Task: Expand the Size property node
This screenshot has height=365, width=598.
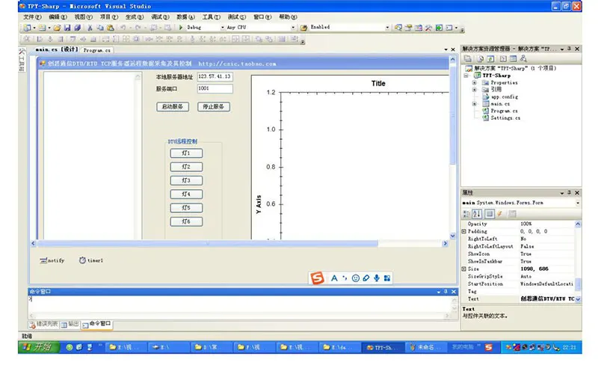Action: [x=464, y=269]
